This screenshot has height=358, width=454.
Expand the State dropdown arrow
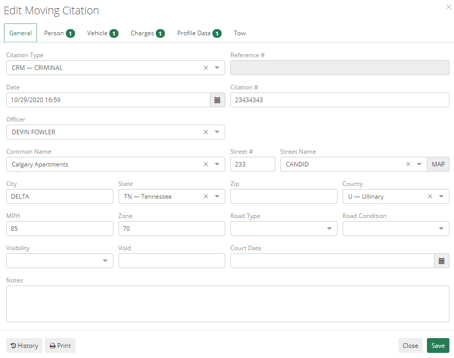point(217,197)
